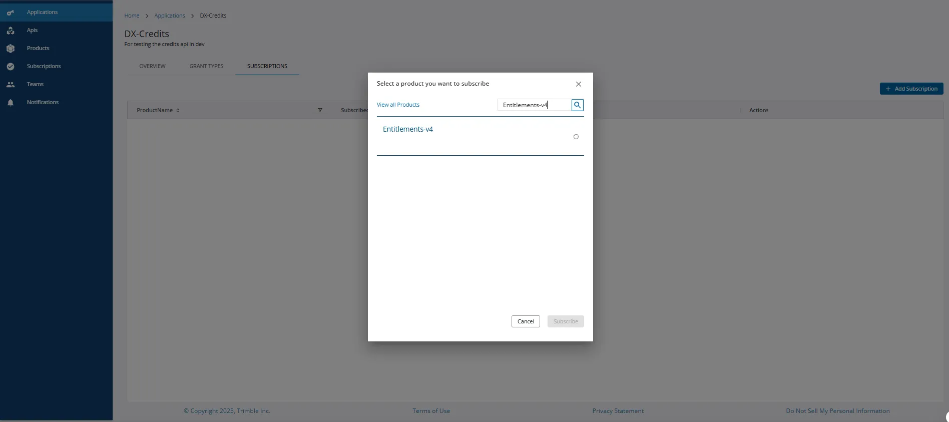
Task: Click the Cancel button in dialog
Action: [526, 321]
